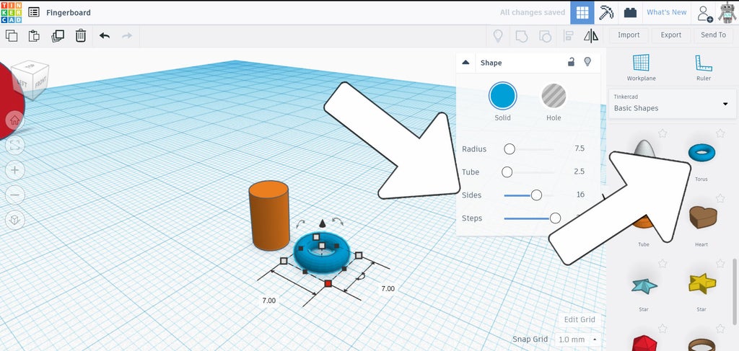This screenshot has width=739, height=351.
Task: Click the Radius value 7.5
Action: click(580, 148)
